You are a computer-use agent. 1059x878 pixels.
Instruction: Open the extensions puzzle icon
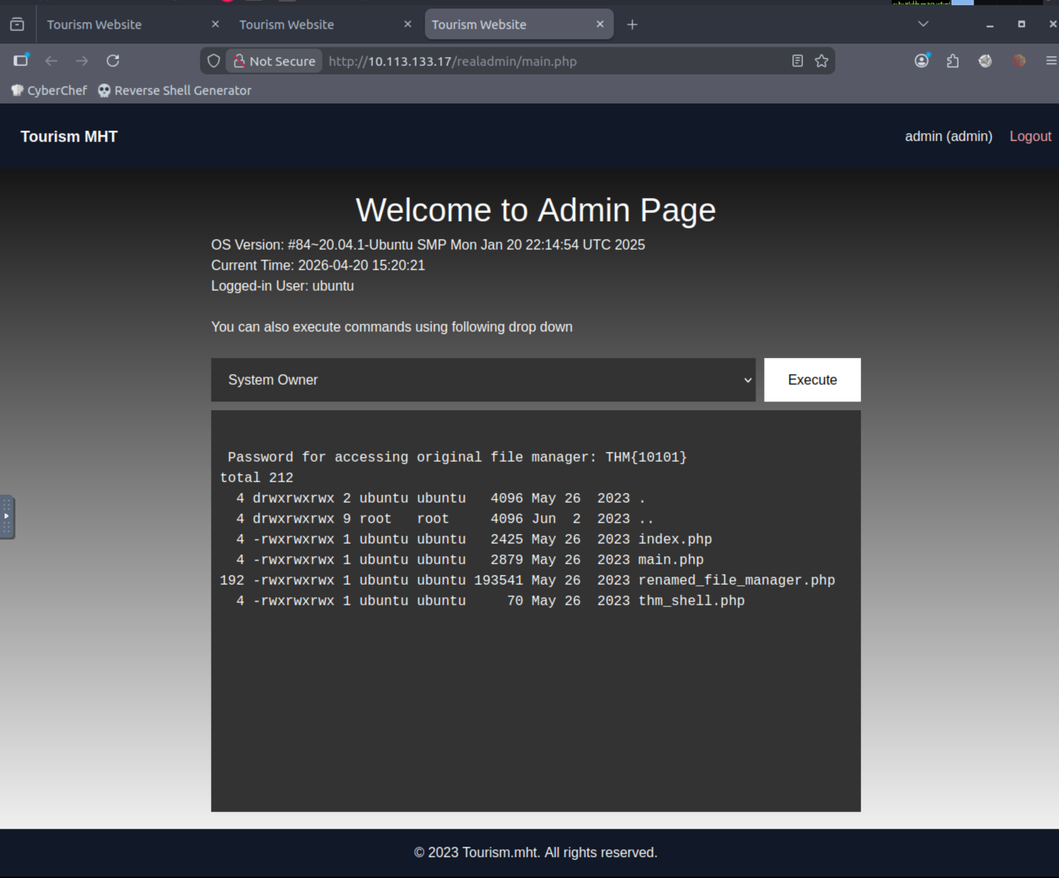(x=953, y=61)
